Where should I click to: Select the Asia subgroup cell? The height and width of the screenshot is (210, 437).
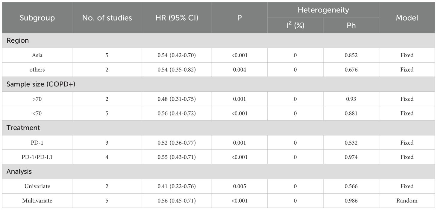[37, 55]
